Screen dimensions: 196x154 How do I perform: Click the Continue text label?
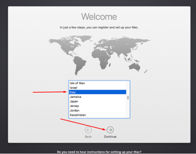coord(110,137)
